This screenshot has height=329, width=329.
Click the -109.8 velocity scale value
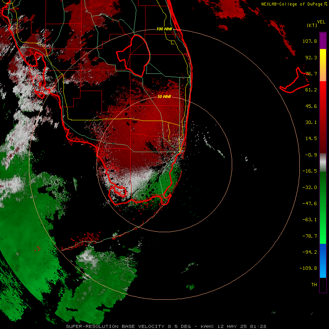pos(308,268)
